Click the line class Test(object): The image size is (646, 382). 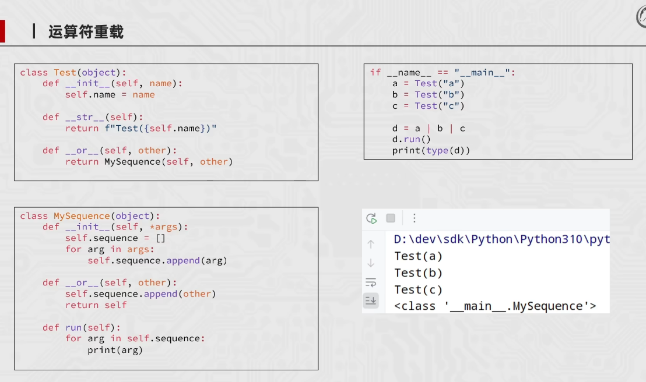[x=73, y=72]
